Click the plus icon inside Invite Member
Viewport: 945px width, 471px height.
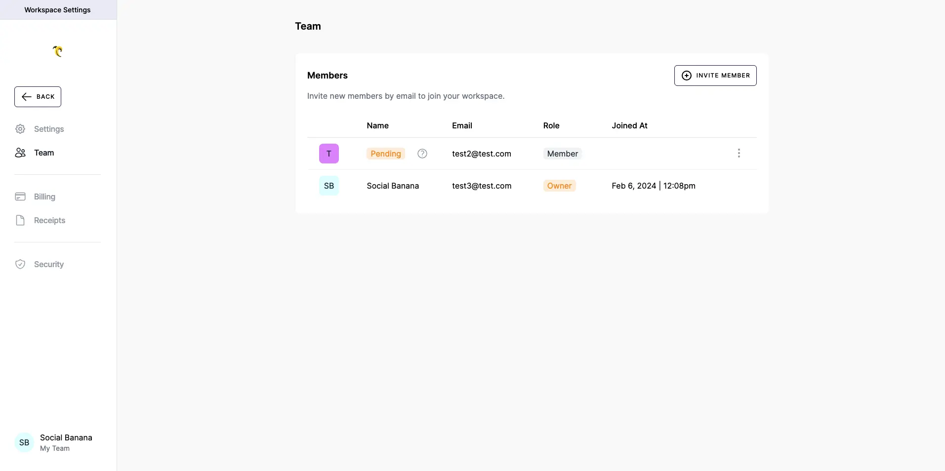687,76
